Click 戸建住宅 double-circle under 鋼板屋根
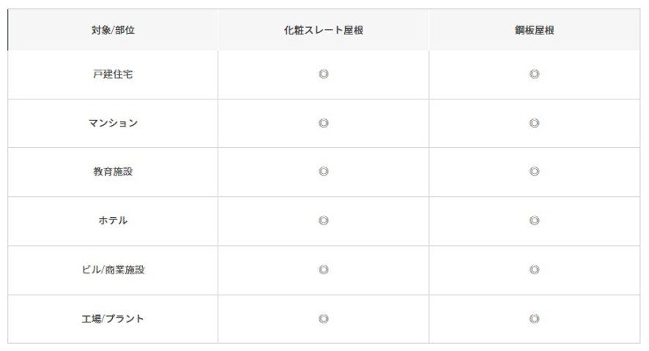 coord(534,74)
